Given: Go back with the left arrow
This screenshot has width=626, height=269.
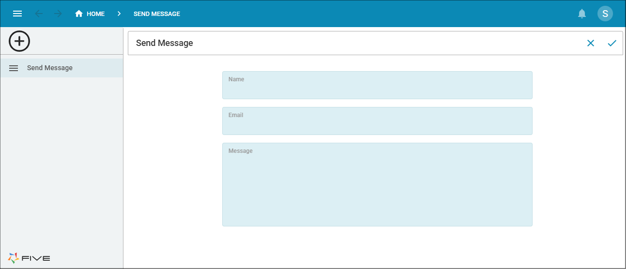Looking at the screenshot, I should tap(39, 14).
